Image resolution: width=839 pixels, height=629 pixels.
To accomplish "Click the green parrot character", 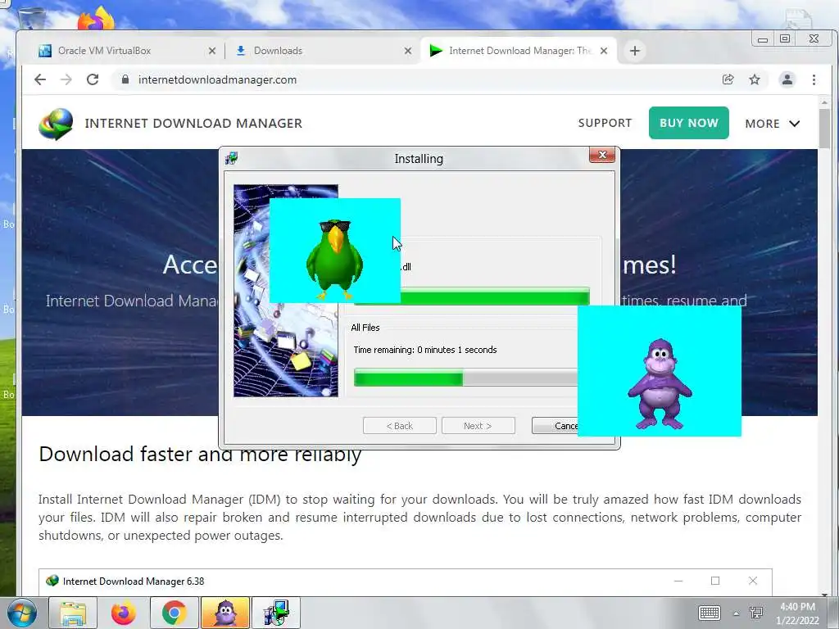I will 334,258.
